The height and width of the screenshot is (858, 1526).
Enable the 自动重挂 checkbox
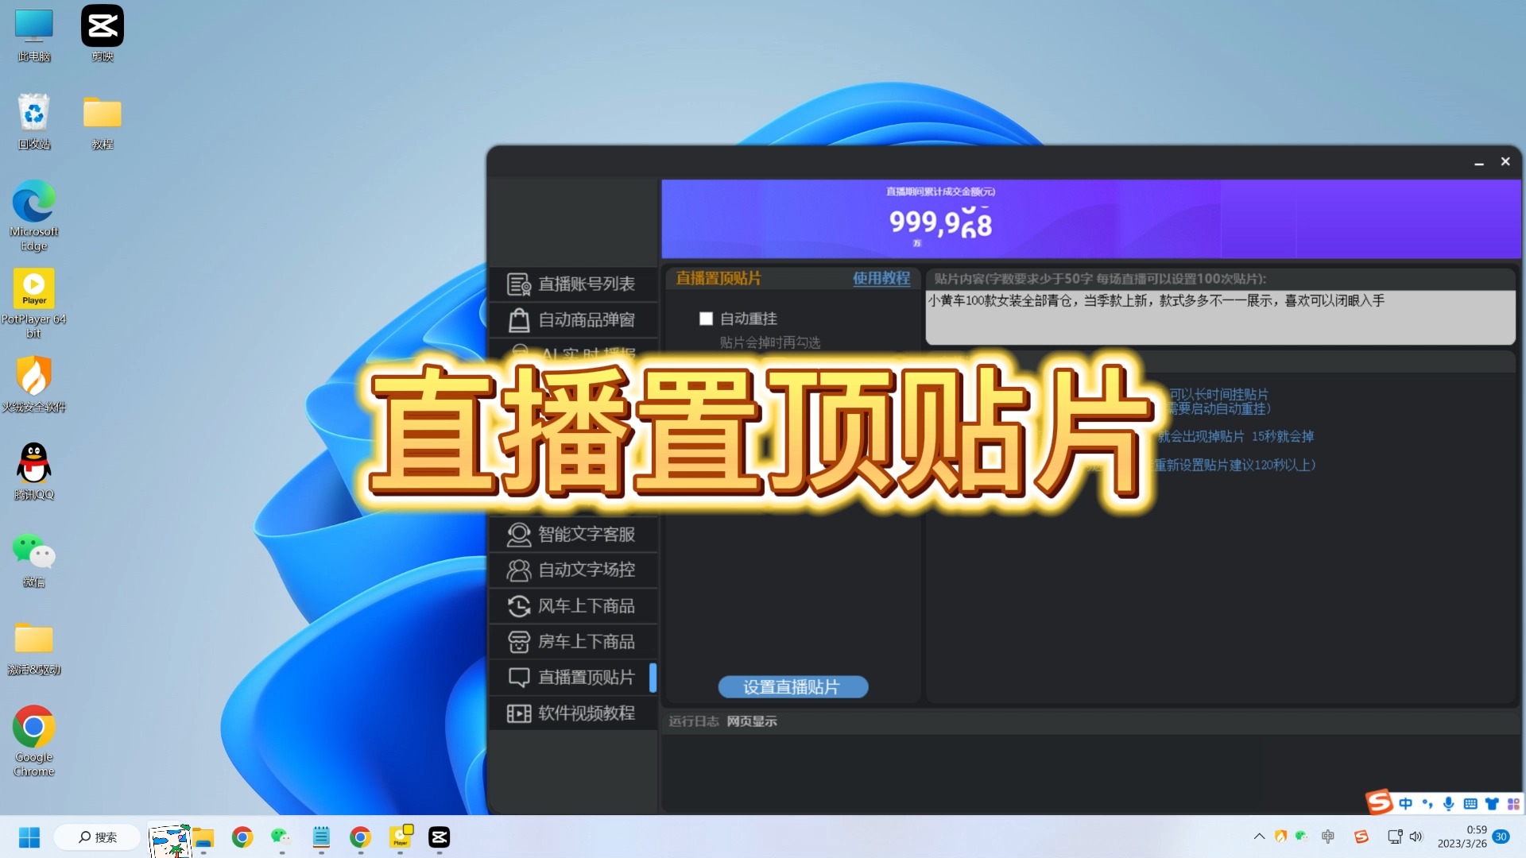pyautogui.click(x=706, y=319)
